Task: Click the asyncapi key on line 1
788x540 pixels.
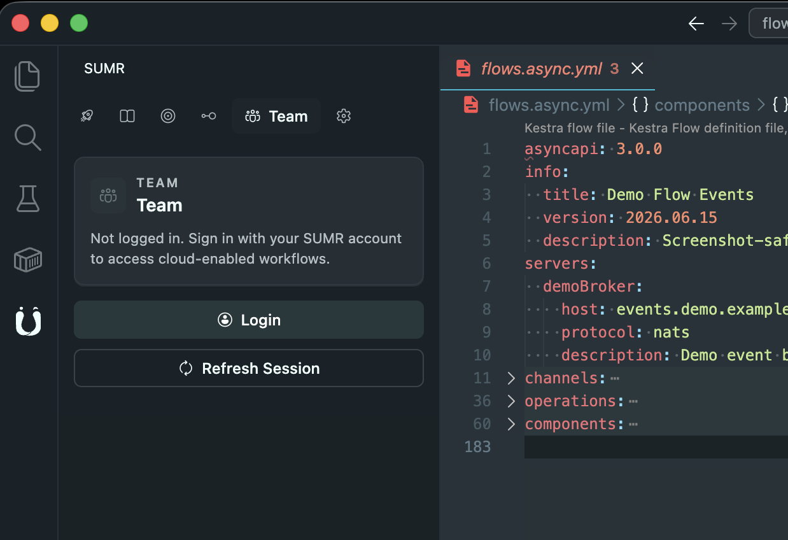Action: point(561,149)
